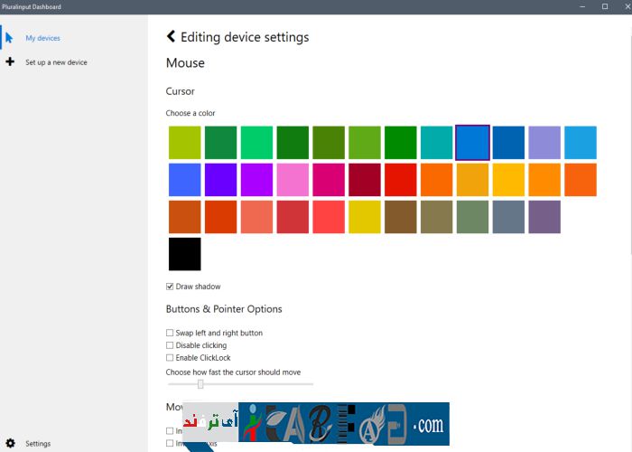This screenshot has height=452, width=632.
Task: Open Set up a new device
Action: (x=56, y=62)
